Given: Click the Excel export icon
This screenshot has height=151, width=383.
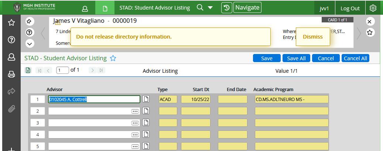Looking at the screenshot, I should click(28, 70).
